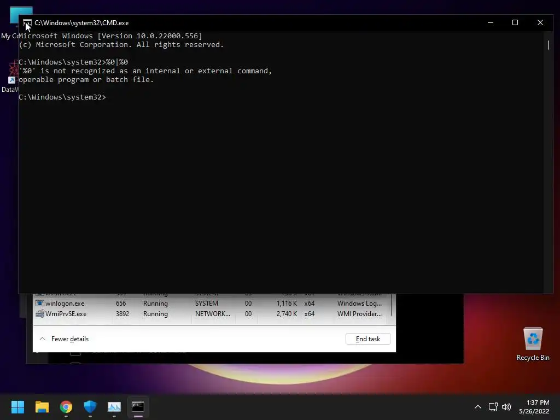Click 'WMI Provider...' description cell
This screenshot has width=560, height=420.
coord(359,313)
